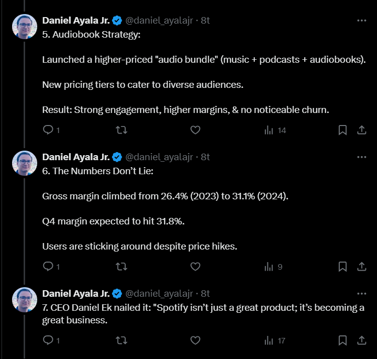Screen dimensions: 377x359
Task: Open the 8t timestamp on tweet 7
Action: click(205, 294)
